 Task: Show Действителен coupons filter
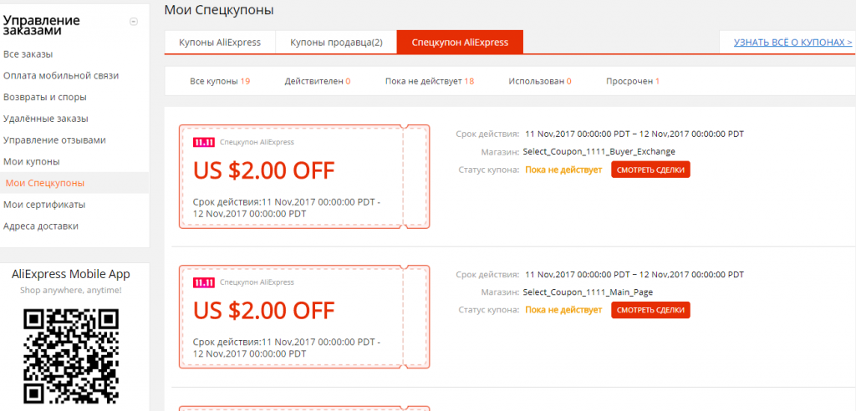pos(317,81)
